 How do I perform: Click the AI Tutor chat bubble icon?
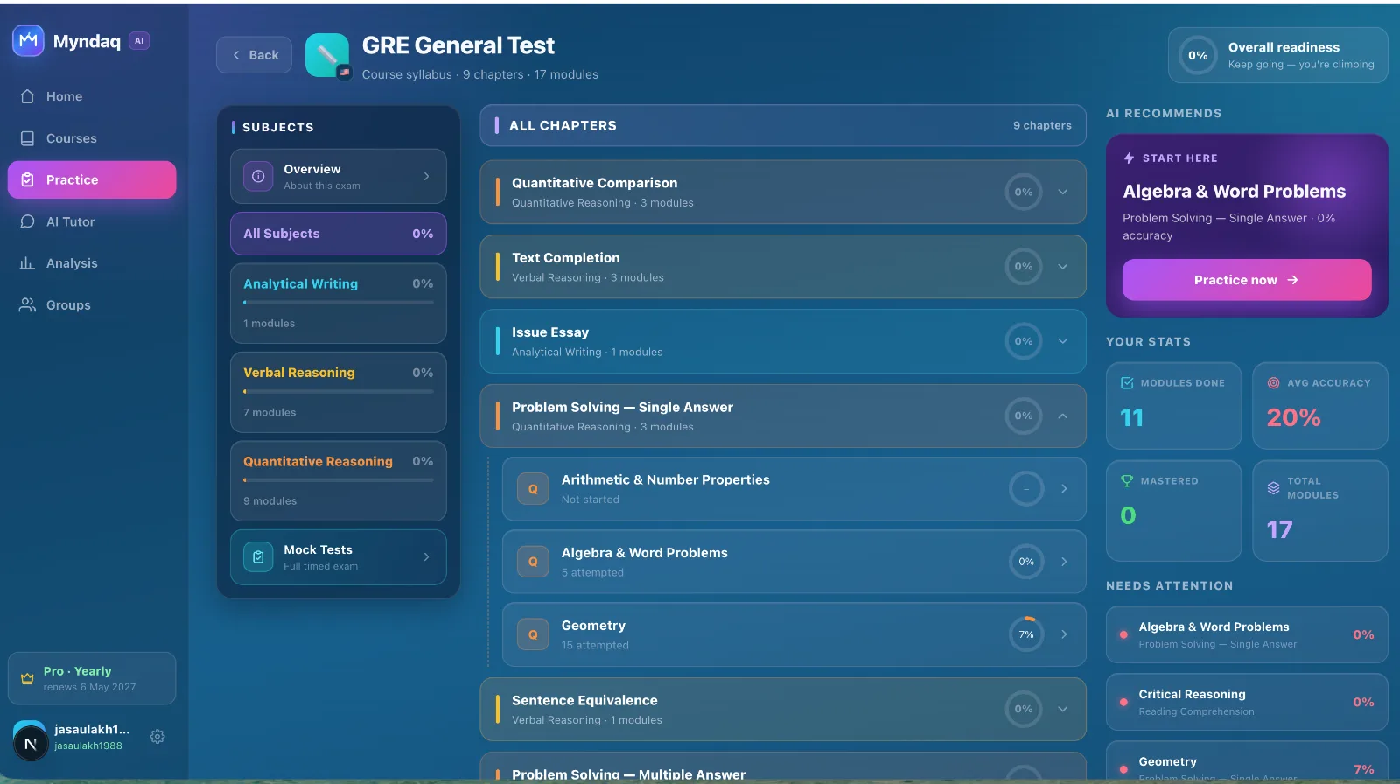(28, 221)
